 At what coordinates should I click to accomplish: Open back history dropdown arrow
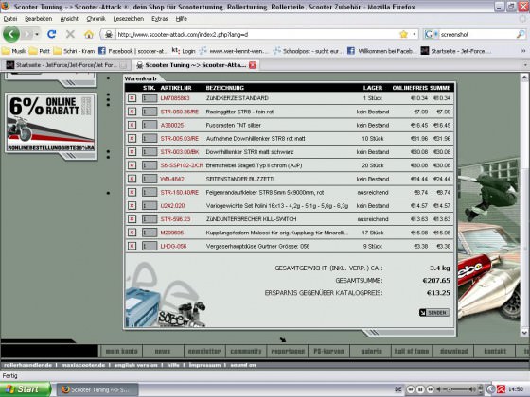click(37, 34)
